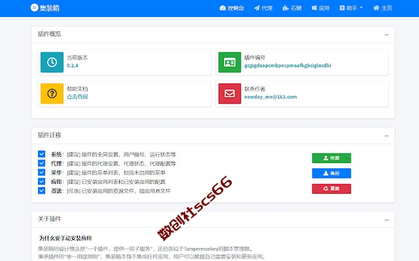Screen dimensions: 419x261
Task: Uncheck the 系统 checkbox
Action: (41, 154)
